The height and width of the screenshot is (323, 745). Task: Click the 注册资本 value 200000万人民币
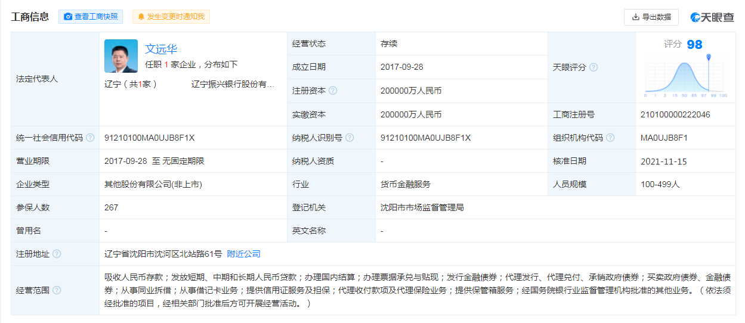coord(411,91)
